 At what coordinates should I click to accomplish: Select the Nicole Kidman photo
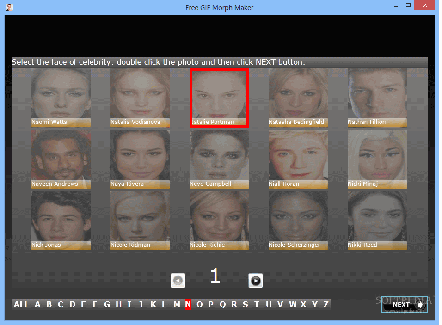point(140,221)
